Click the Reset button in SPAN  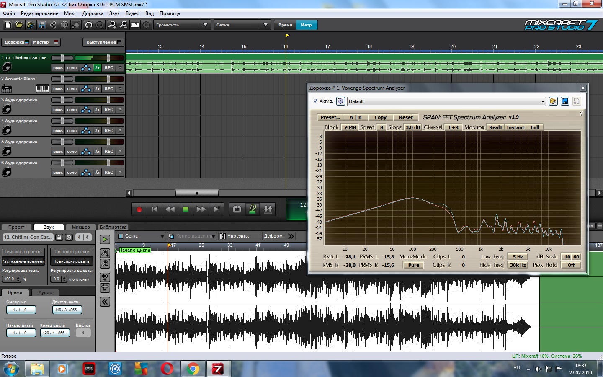(405, 117)
